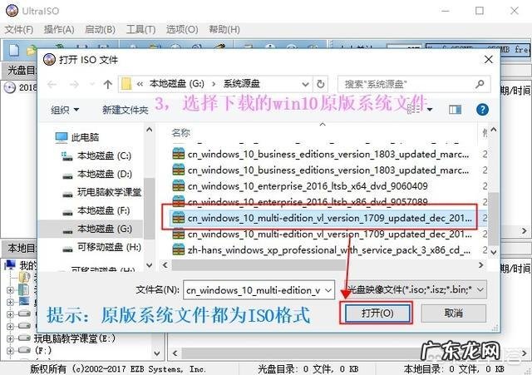
Task: Select the highlighted multi-edition_vl_version_1709 file
Action: 322,218
